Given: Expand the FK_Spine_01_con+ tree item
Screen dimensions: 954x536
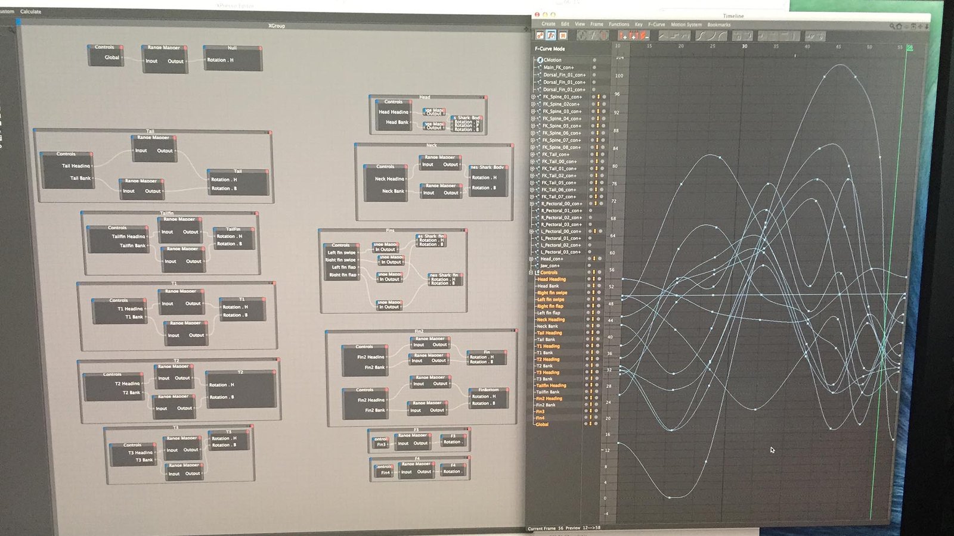Looking at the screenshot, I should point(533,96).
